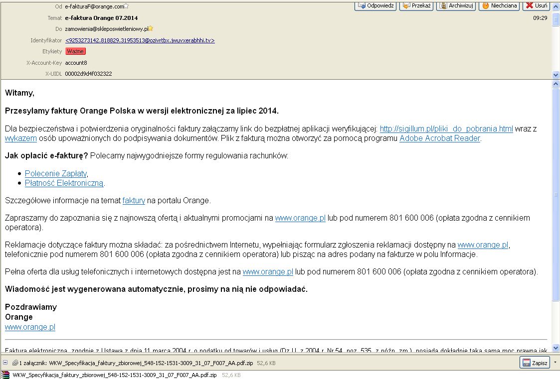Click the header pane scroll up arrow
Image resolution: width=560 pixels, height=379 pixels.
tap(556, 7)
